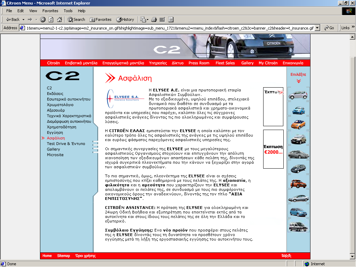Click the Mail toolbar icon
The height and width of the screenshot is (267, 356).
[x=143, y=19]
